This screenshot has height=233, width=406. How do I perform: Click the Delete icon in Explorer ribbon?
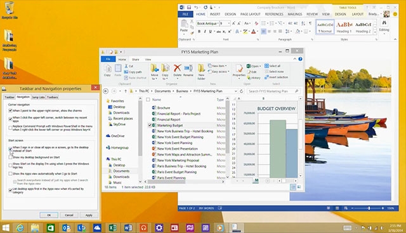pos(178,70)
